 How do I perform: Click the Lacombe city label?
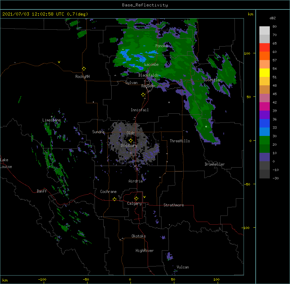(x=151, y=64)
